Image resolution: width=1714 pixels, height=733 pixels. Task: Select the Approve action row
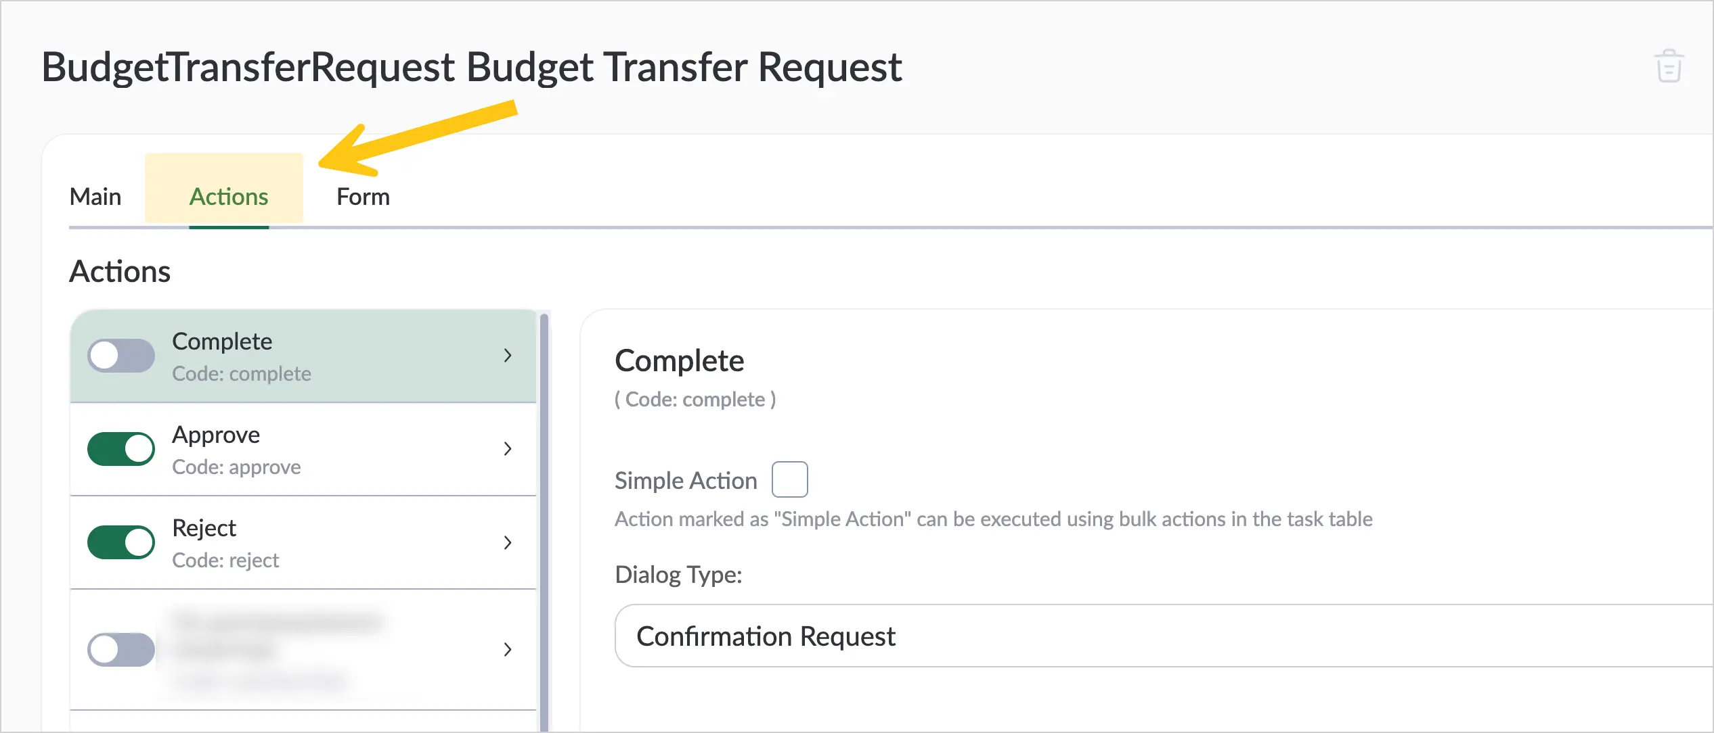coord(303,450)
